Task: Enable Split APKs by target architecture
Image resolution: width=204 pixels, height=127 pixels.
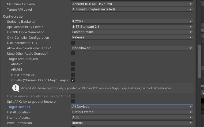Action: (73, 101)
